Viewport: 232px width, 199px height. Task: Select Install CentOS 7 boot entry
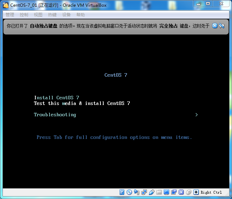[x=57, y=98]
